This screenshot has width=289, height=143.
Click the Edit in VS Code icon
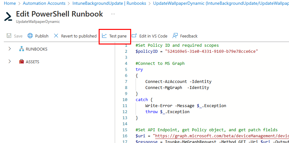click(x=134, y=36)
